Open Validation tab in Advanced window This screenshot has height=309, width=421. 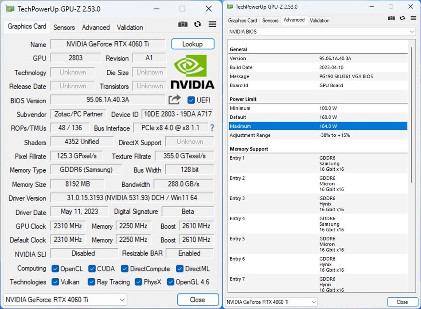320,20
